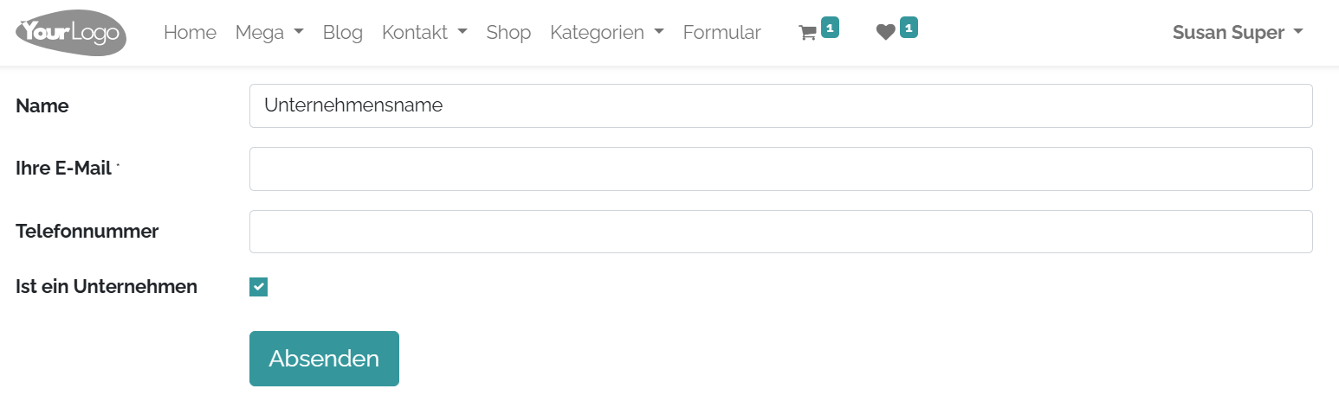This screenshot has width=1339, height=395.
Task: Click the YourLogo site logo
Action: coord(71,33)
